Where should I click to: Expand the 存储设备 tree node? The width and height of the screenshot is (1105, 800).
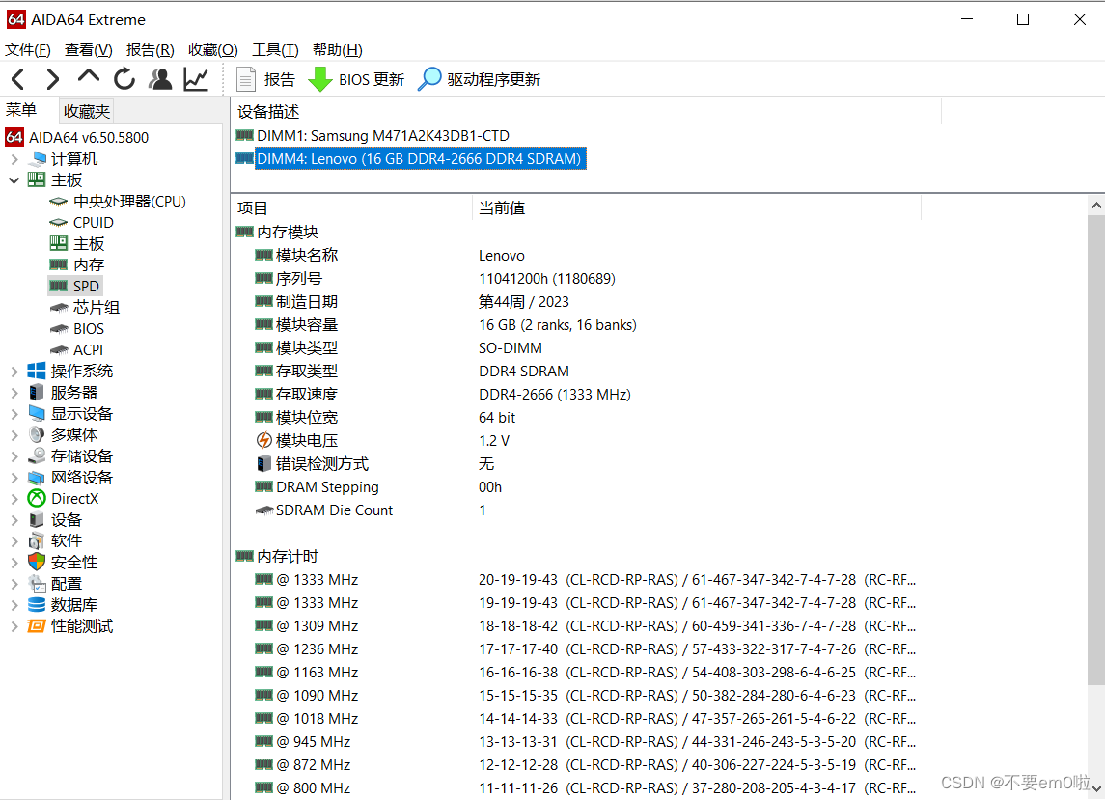[14, 456]
